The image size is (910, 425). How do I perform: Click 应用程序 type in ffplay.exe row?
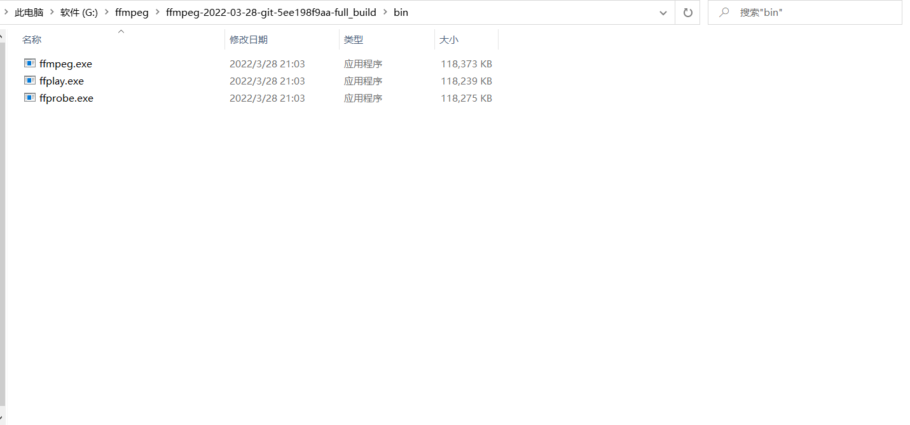(363, 81)
